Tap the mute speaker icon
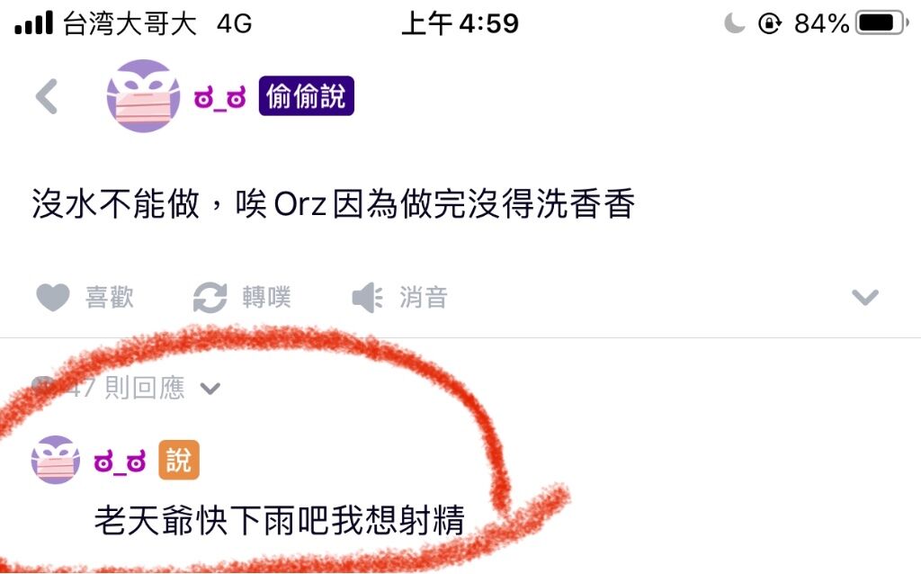921x574 pixels. pos(368,297)
